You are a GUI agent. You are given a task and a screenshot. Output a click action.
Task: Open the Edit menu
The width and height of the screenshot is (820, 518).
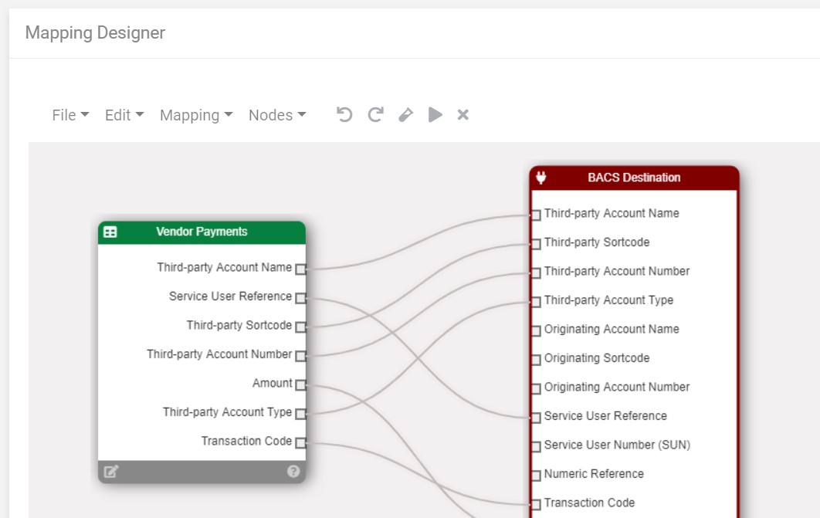tap(124, 115)
